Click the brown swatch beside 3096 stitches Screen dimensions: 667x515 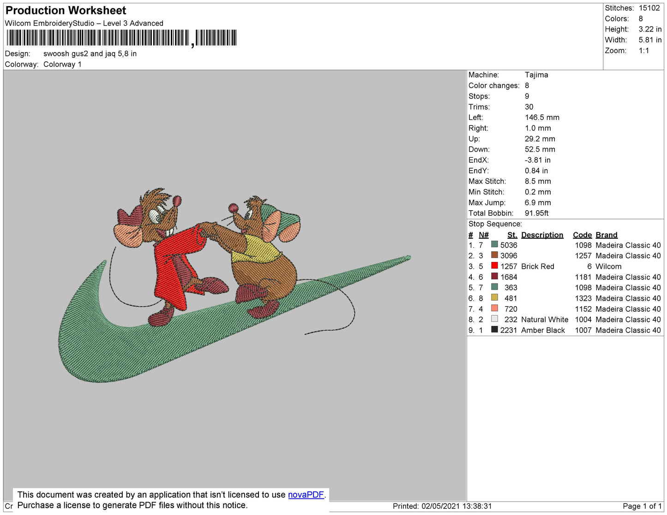pyautogui.click(x=494, y=255)
